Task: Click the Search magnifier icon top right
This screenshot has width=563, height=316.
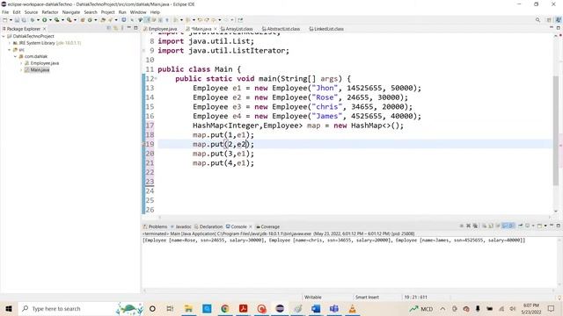Action: (x=537, y=20)
